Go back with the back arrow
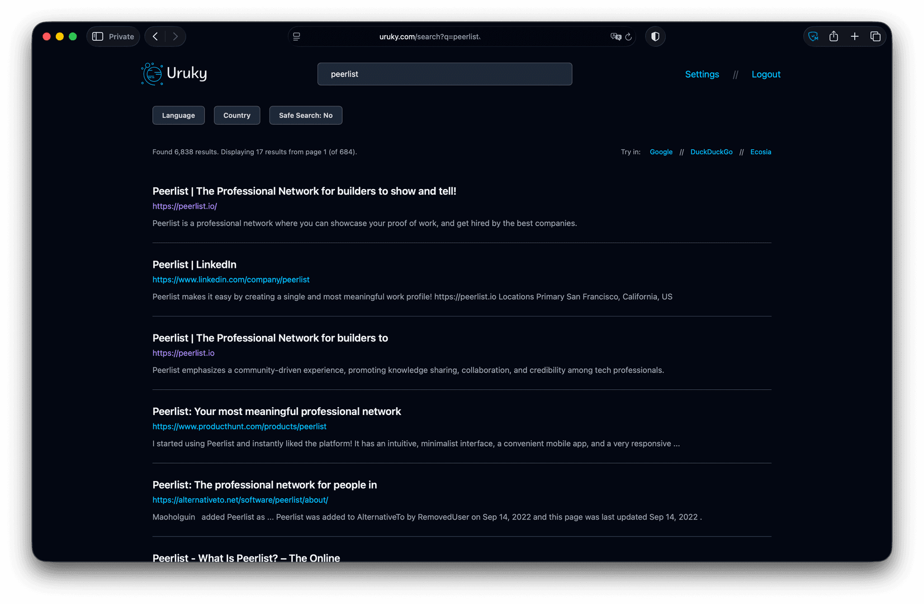The image size is (924, 604). pyautogui.click(x=155, y=36)
